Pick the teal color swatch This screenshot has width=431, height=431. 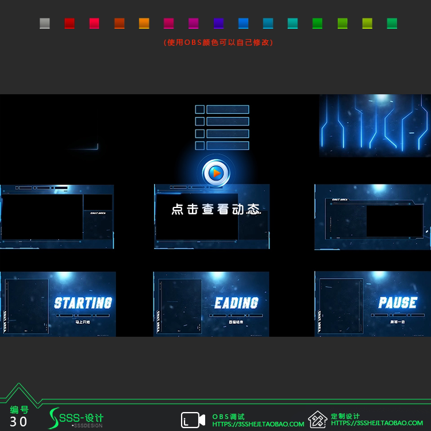click(293, 24)
